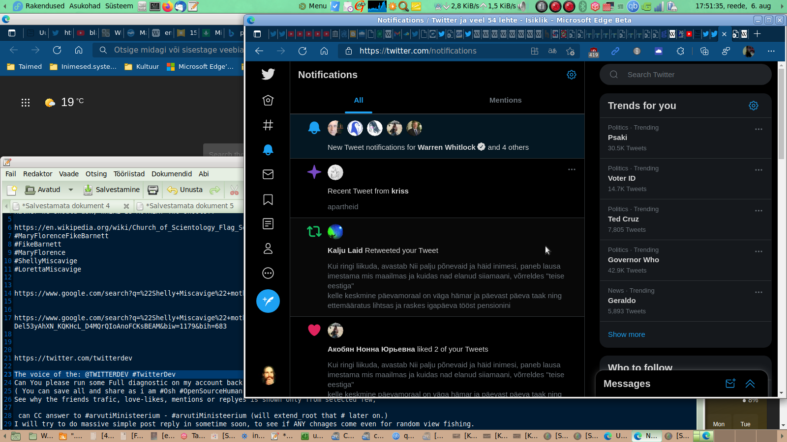Switch to the All notifications tab
The image size is (787, 442).
click(359, 100)
